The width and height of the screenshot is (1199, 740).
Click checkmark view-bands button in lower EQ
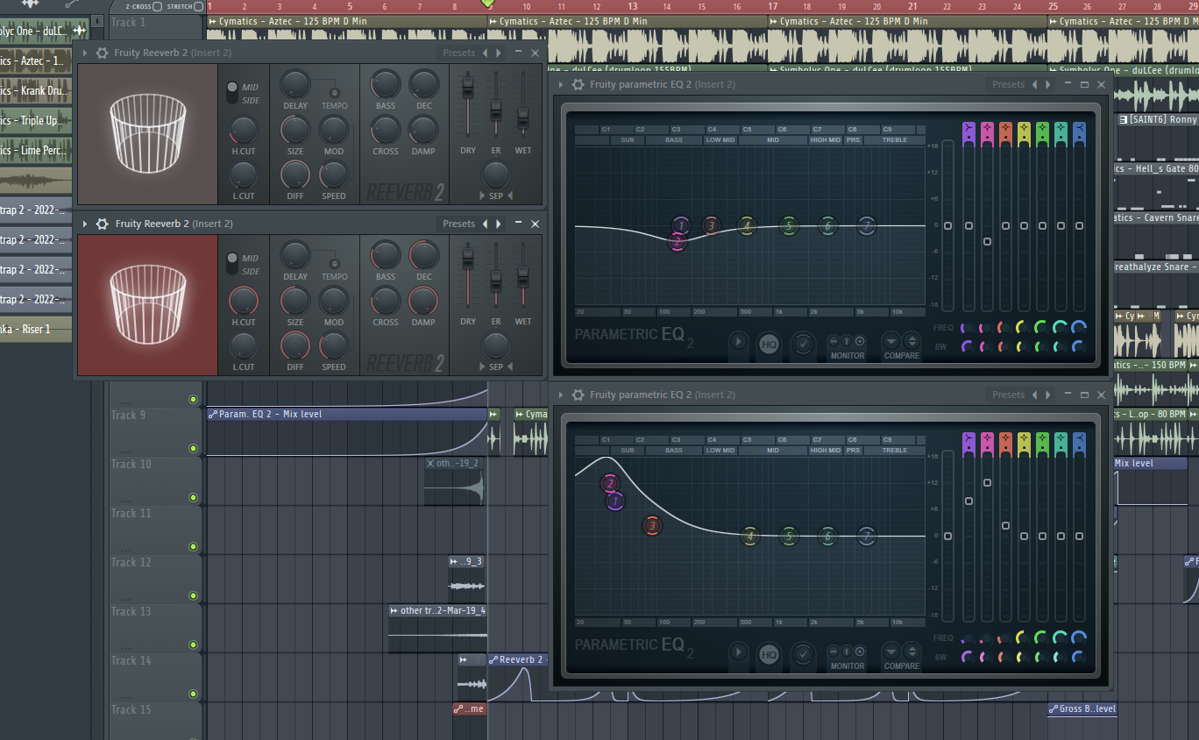click(x=802, y=654)
